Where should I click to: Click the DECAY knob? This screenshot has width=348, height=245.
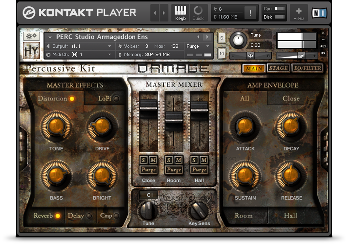[291, 127]
